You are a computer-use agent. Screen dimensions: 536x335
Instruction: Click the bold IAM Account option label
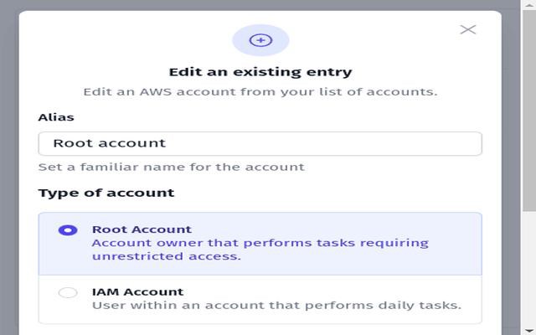pyautogui.click(x=137, y=292)
